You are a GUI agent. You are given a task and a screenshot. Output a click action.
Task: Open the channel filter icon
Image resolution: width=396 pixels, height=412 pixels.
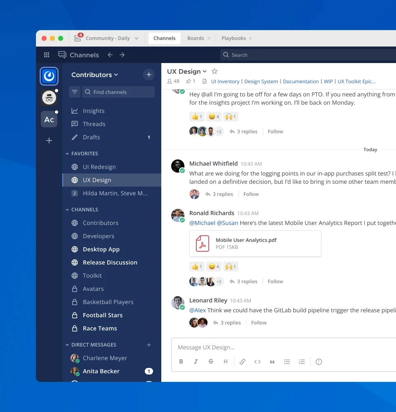[x=75, y=92]
